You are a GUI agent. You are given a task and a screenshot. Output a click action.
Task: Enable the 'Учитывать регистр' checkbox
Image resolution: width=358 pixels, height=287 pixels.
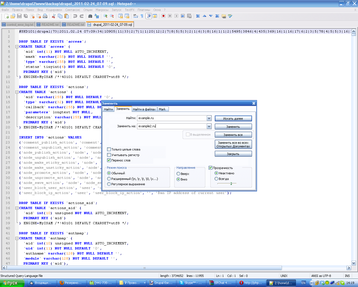[109, 155]
